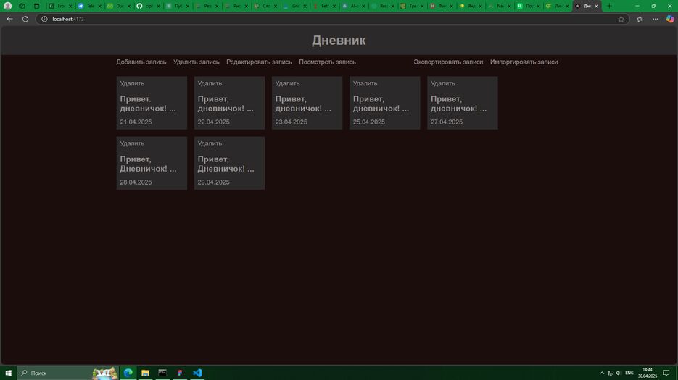Open the Workspaces icon
The width and height of the screenshot is (678, 380).
coord(22,6)
